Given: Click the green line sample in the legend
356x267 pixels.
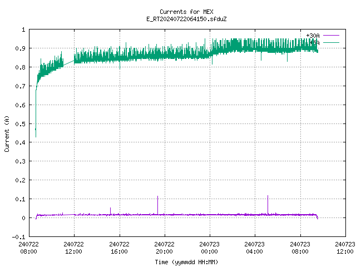Looking at the screenshot, I should coord(331,42).
